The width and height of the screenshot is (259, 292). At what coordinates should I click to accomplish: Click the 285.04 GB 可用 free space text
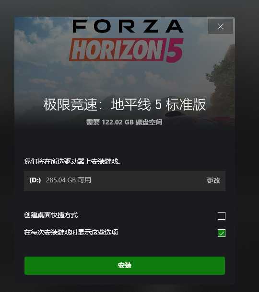69,180
